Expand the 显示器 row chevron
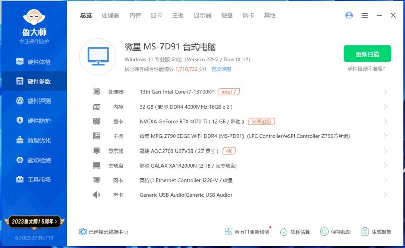 (x=385, y=151)
